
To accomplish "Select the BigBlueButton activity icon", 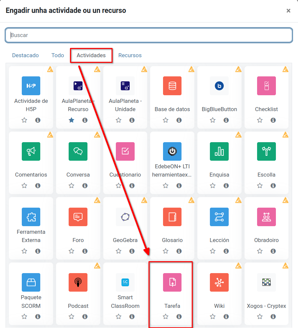I will (x=219, y=86).
